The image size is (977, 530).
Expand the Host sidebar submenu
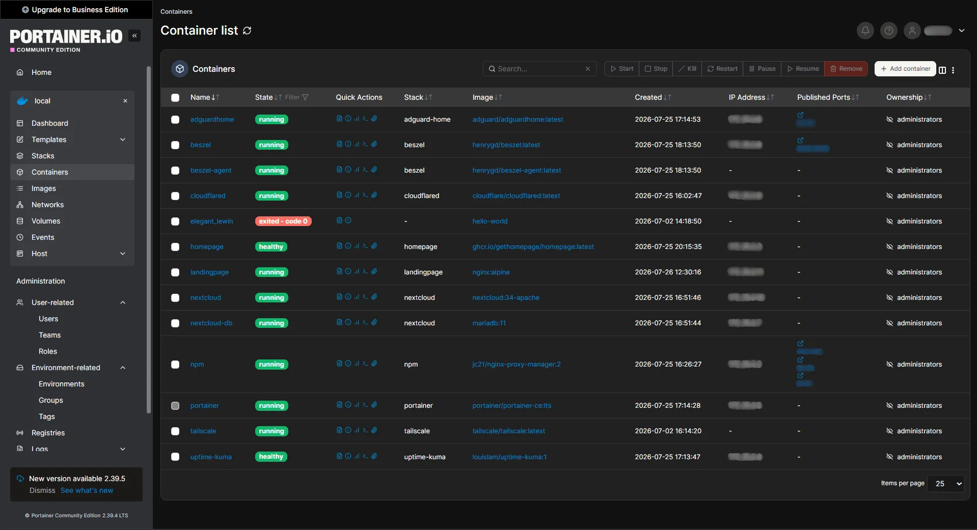click(123, 254)
